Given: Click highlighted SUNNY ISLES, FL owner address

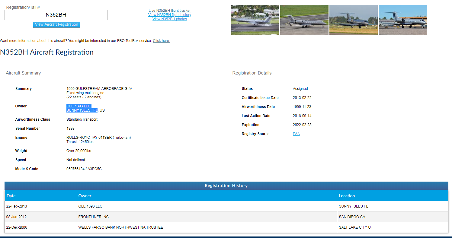Looking at the screenshot, I should pyautogui.click(x=82, y=110).
